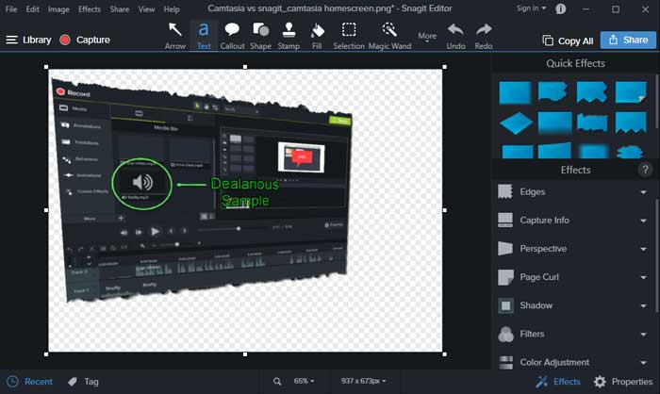Redo the last action
The width and height of the screenshot is (660, 394).
484,36
